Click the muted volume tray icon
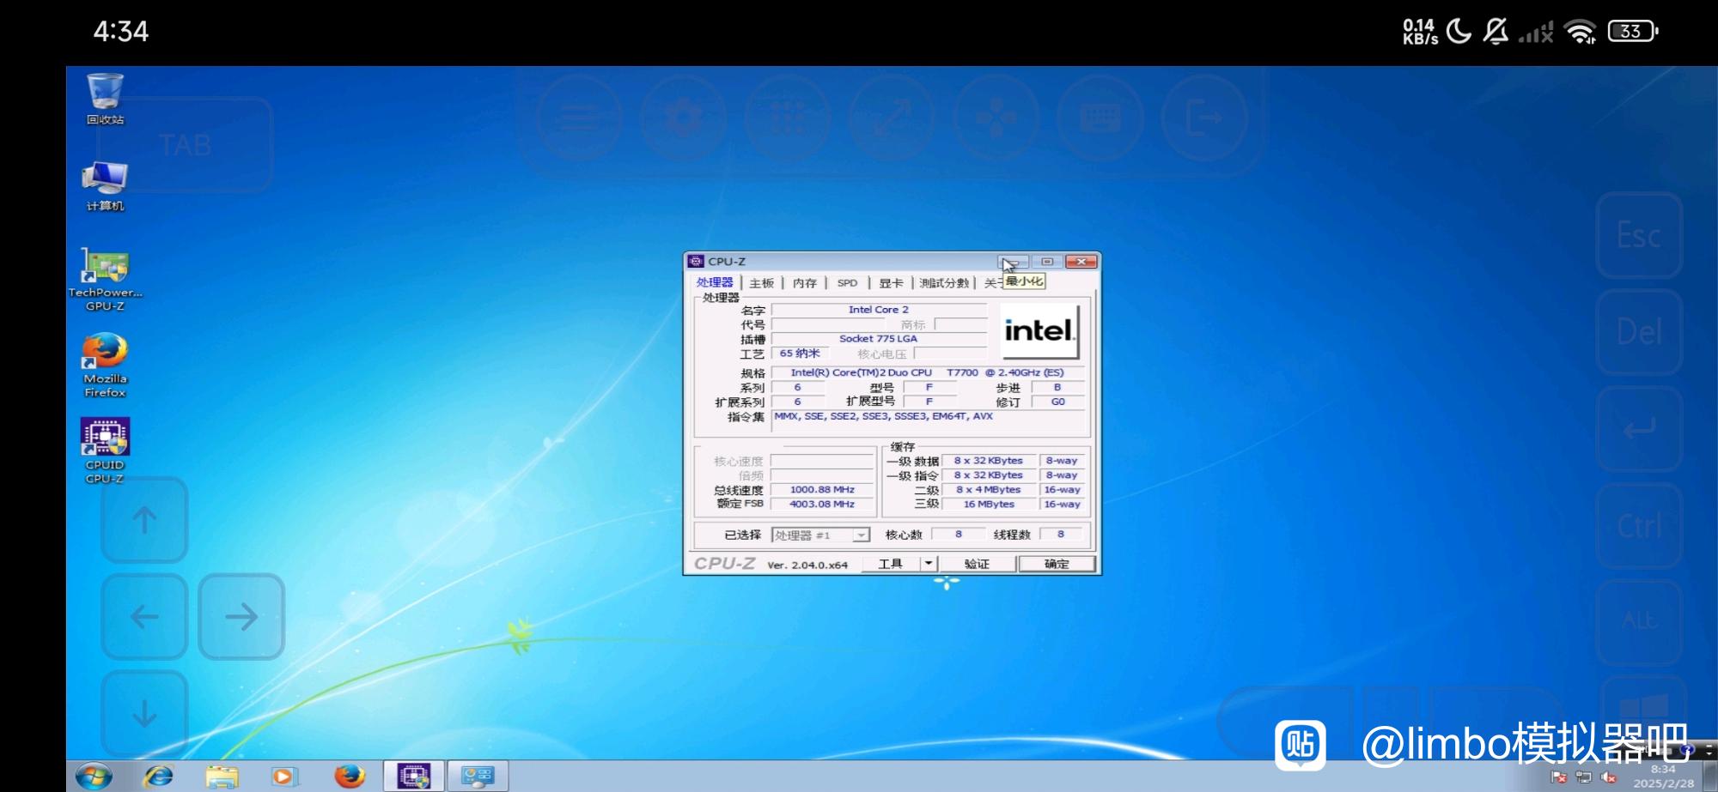This screenshot has height=792, width=1718. point(1608,777)
